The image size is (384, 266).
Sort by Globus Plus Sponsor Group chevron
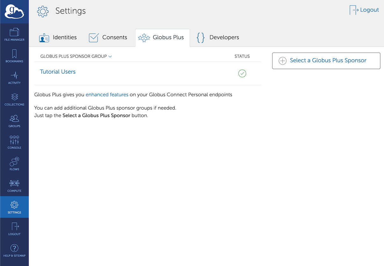[110, 56]
